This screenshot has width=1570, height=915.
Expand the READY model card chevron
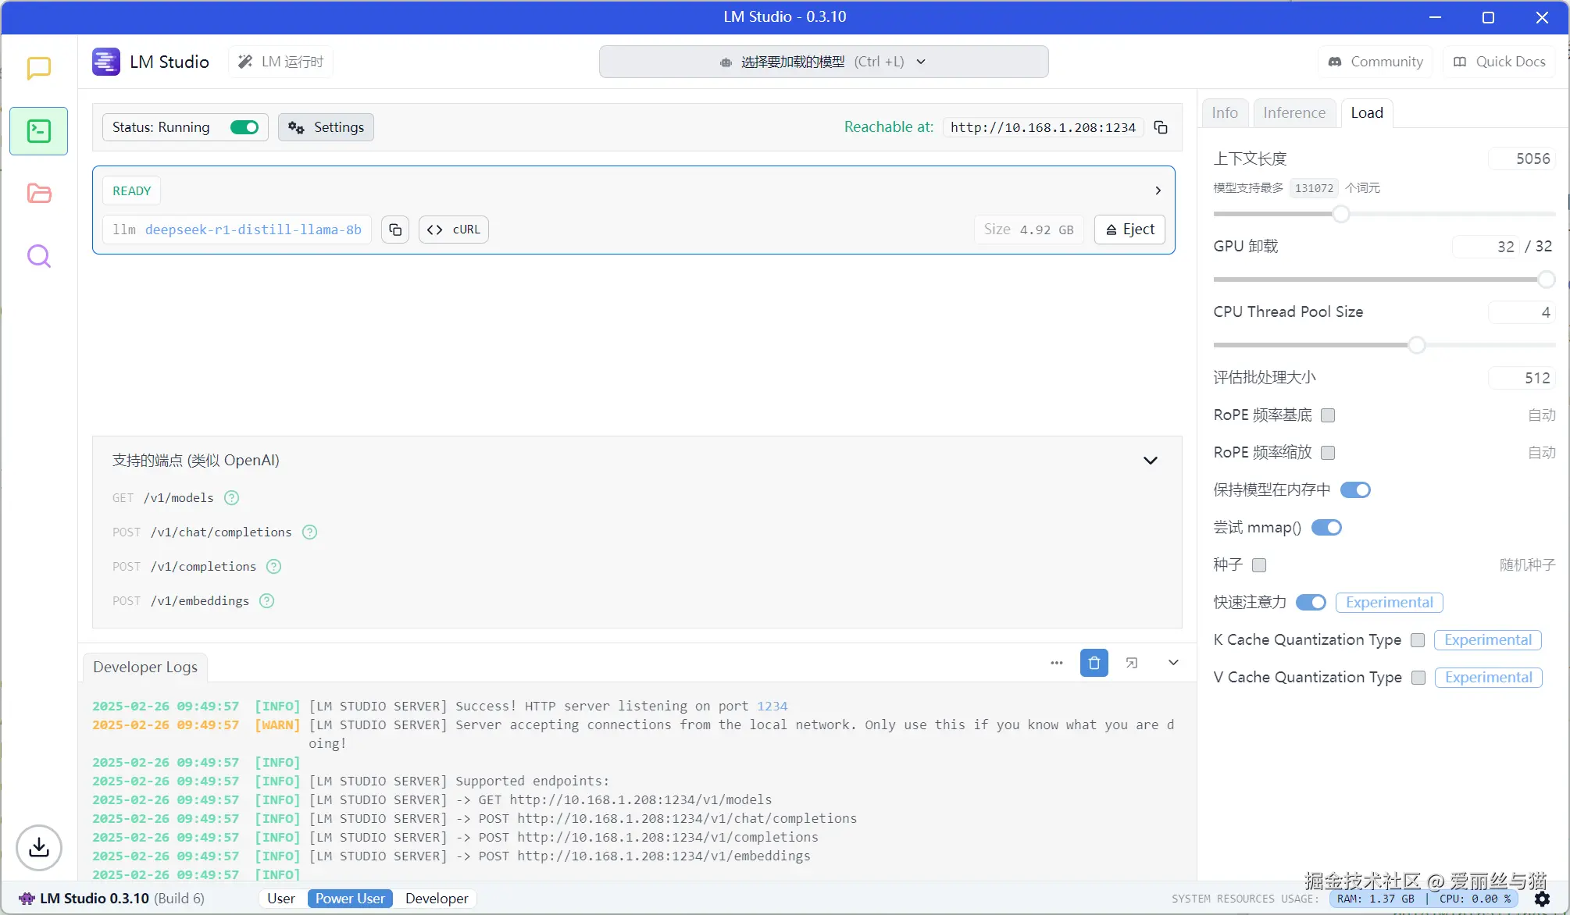(x=1158, y=190)
